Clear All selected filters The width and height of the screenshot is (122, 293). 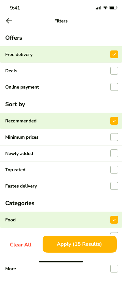[20, 244]
